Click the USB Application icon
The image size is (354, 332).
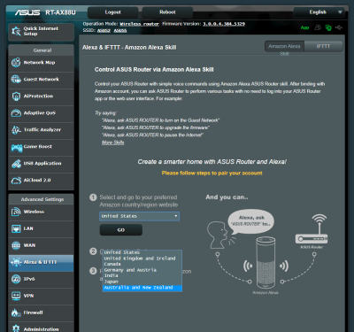(x=16, y=164)
